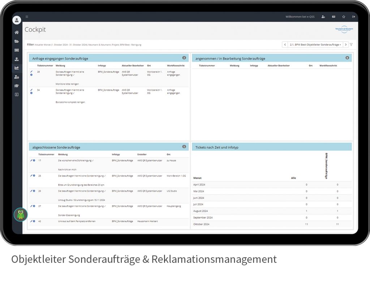
Task: Open the user management icon in sidebar
Action: point(16,77)
